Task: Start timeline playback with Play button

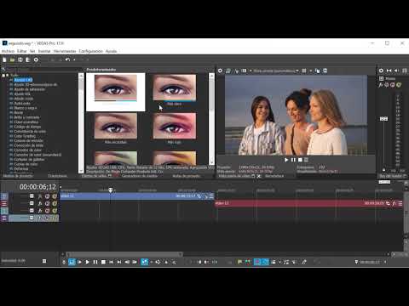Action: [x=87, y=262]
